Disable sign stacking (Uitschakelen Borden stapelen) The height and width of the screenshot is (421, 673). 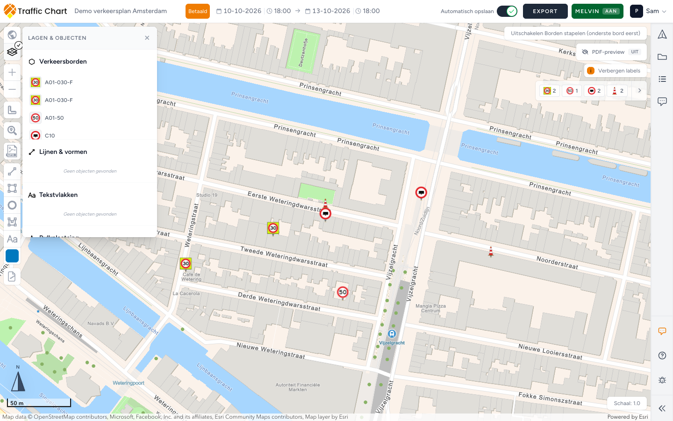[x=576, y=33]
